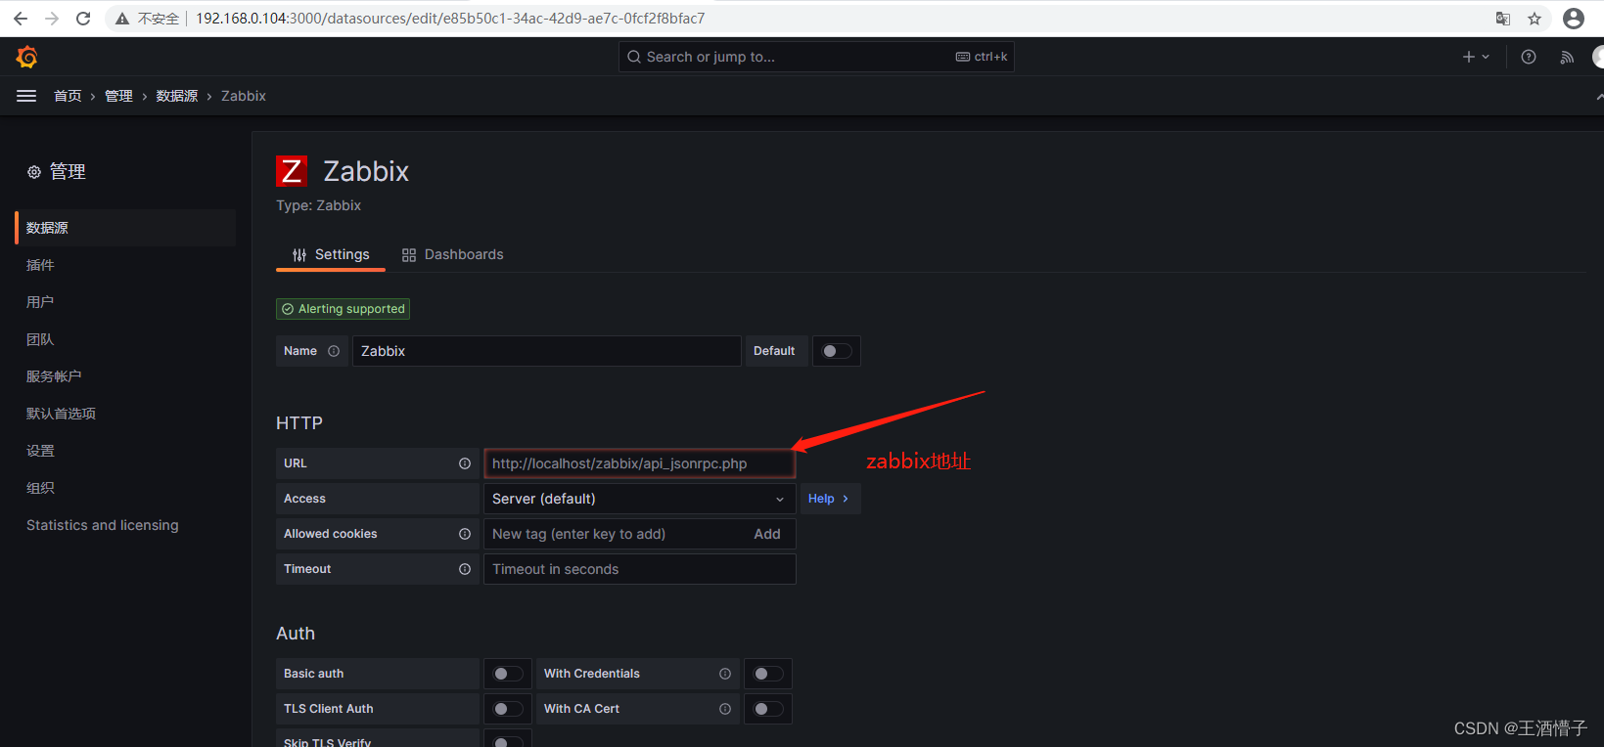Switch to the Settings tab

pyautogui.click(x=331, y=254)
